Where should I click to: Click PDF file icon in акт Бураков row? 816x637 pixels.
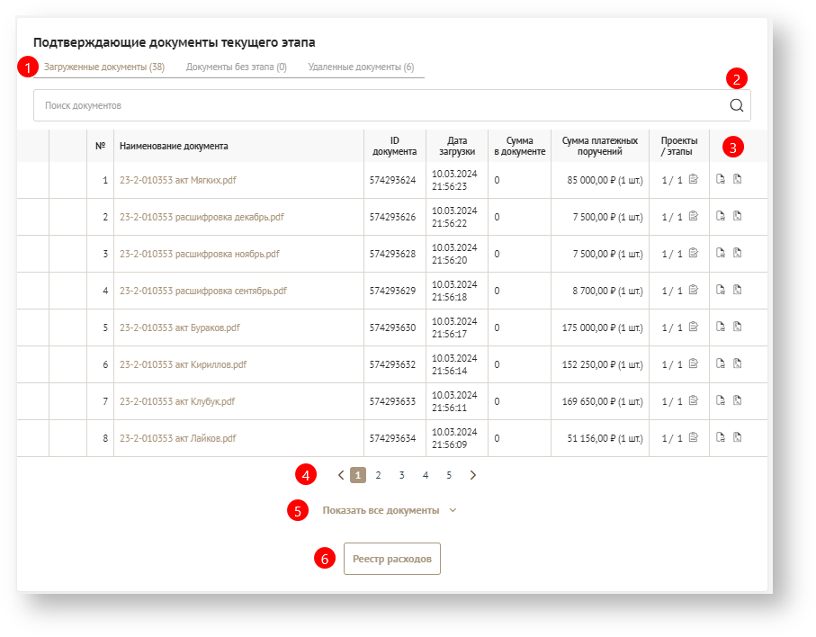(737, 327)
